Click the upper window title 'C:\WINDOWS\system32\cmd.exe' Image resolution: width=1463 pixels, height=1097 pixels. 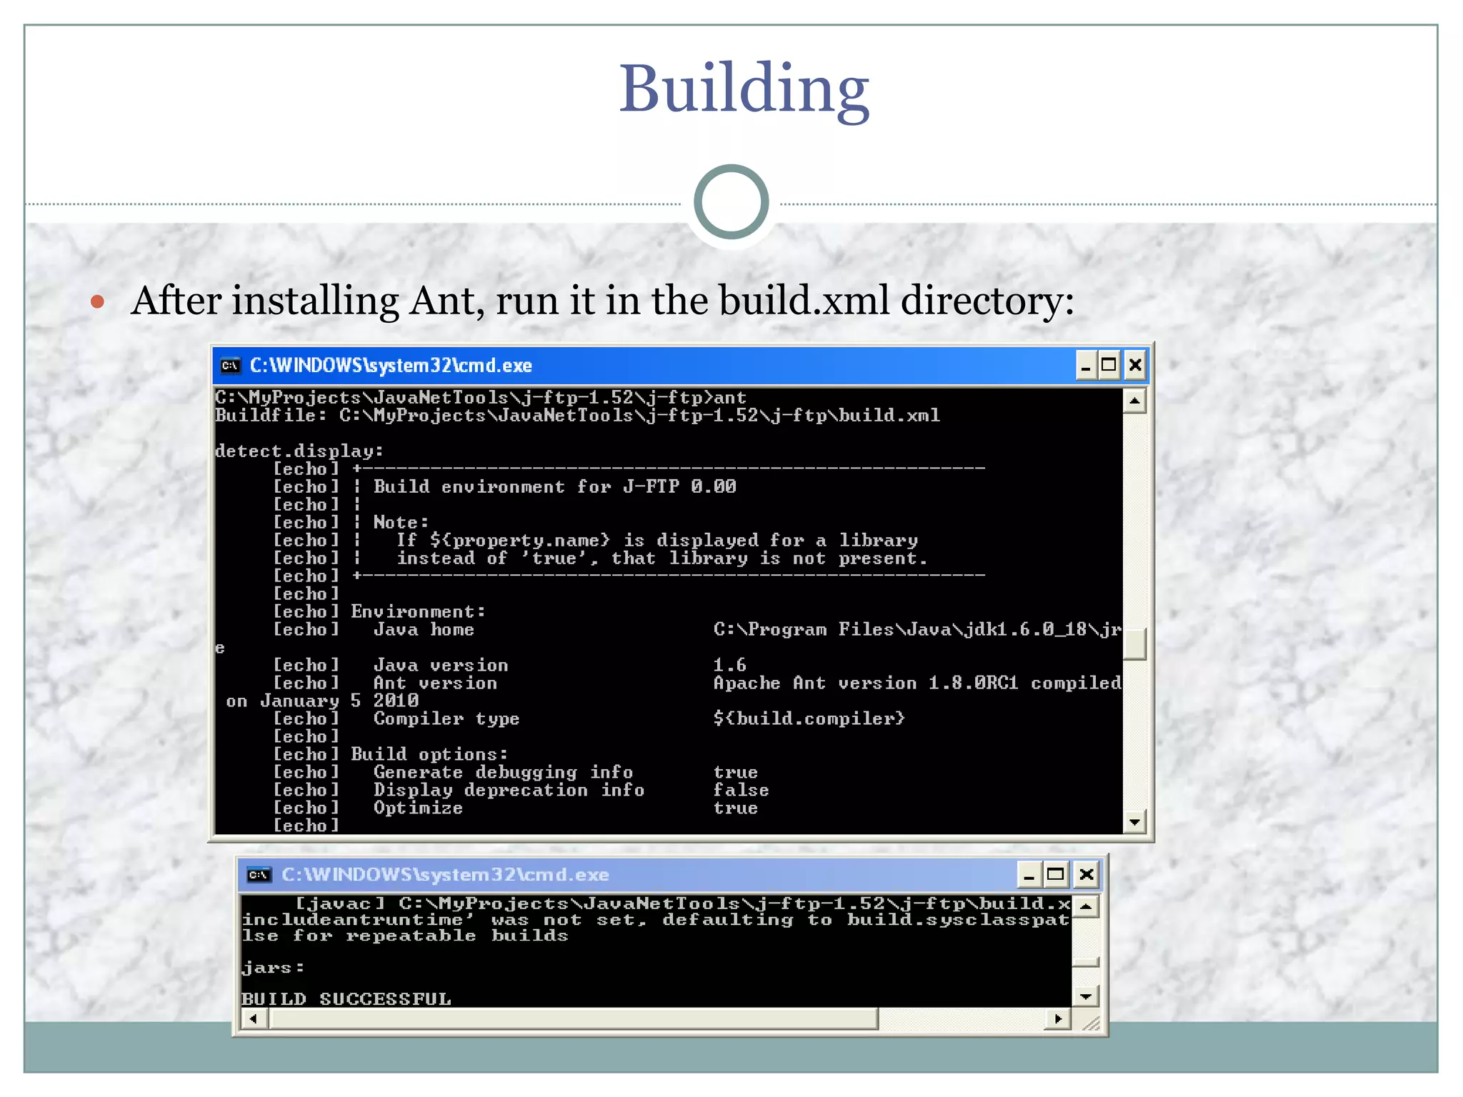(391, 366)
